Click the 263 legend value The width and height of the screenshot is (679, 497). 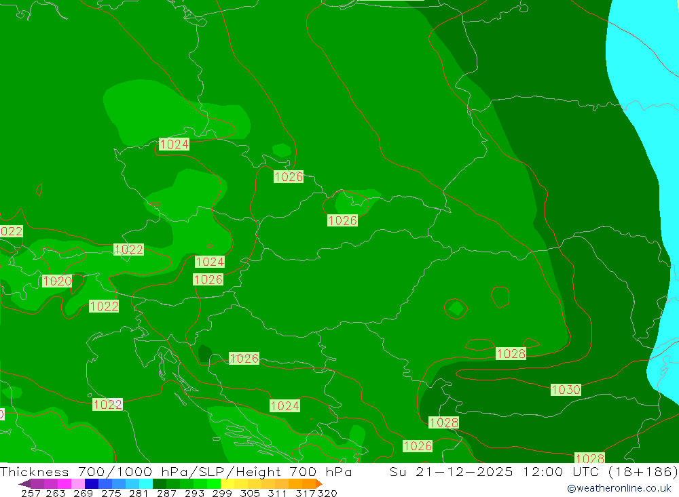[x=56, y=493]
